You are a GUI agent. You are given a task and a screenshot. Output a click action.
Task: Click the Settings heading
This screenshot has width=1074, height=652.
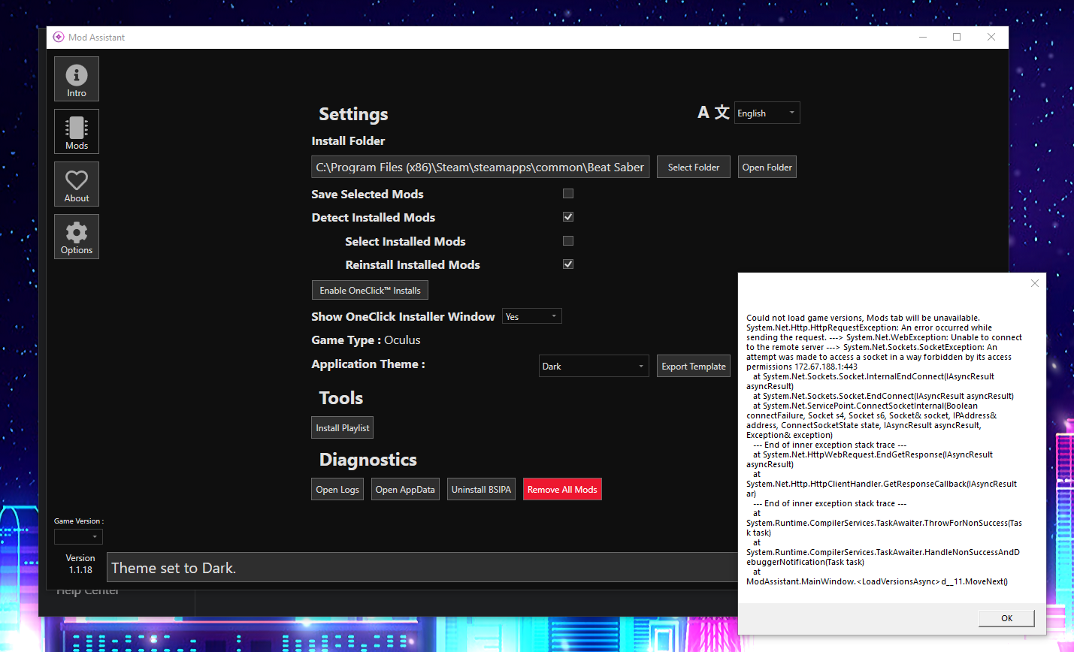[353, 114]
